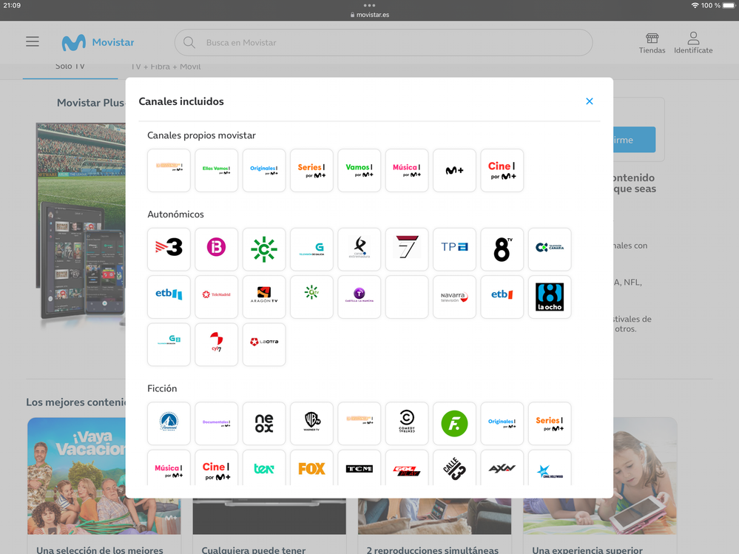The height and width of the screenshot is (554, 739).
Task: Select the Telemadrid channel tile
Action: point(216,297)
